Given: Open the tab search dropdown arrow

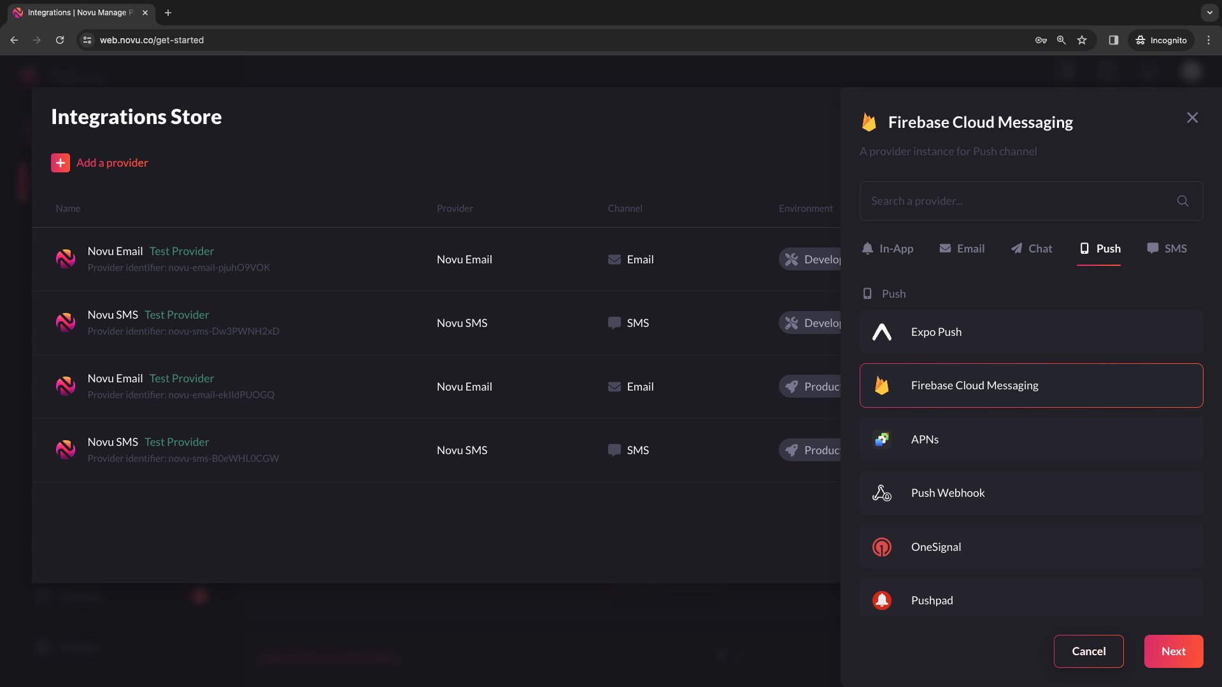Looking at the screenshot, I should coord(1209,13).
